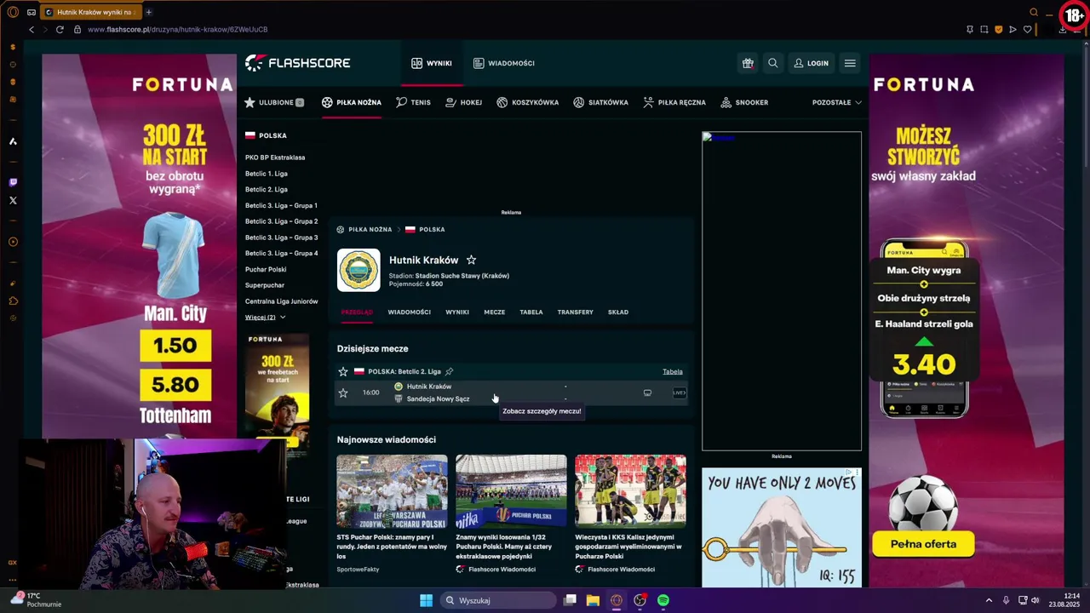Viewport: 1090px width, 613px height.
Task: Click the Flashscore logo
Action: pos(297,63)
